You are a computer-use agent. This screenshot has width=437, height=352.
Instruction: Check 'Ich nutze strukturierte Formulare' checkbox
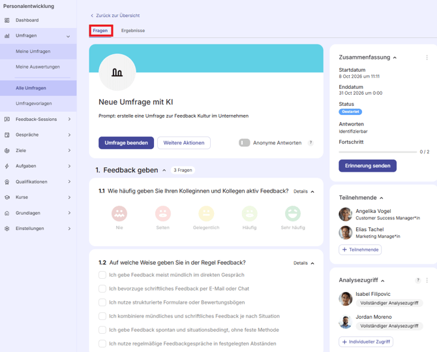(102, 302)
